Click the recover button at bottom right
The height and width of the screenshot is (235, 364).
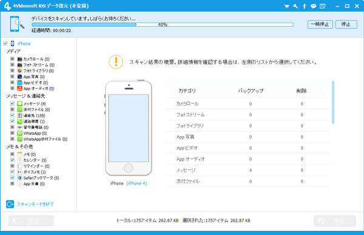[x=335, y=220]
